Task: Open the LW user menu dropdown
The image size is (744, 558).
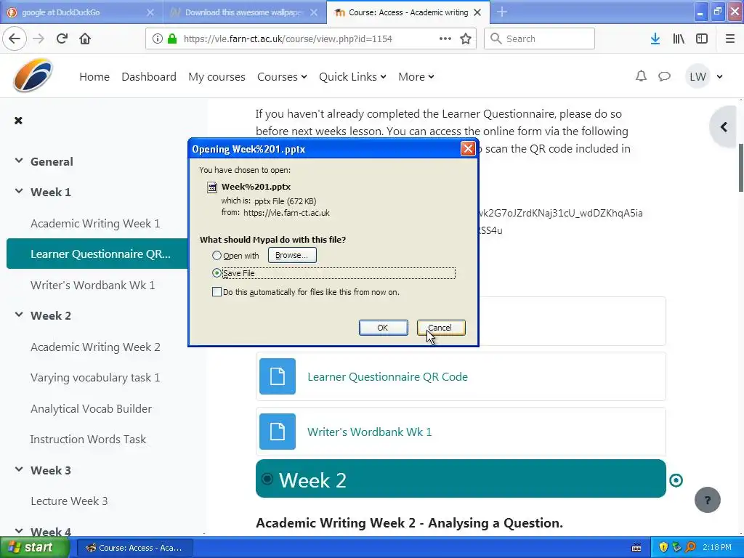Action: tap(705, 76)
